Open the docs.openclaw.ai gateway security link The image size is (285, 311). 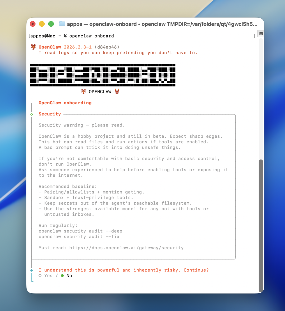126,248
